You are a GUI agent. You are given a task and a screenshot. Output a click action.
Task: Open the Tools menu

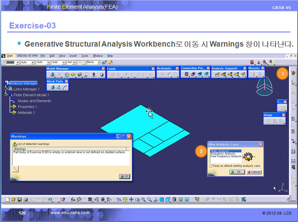tap(85, 56)
